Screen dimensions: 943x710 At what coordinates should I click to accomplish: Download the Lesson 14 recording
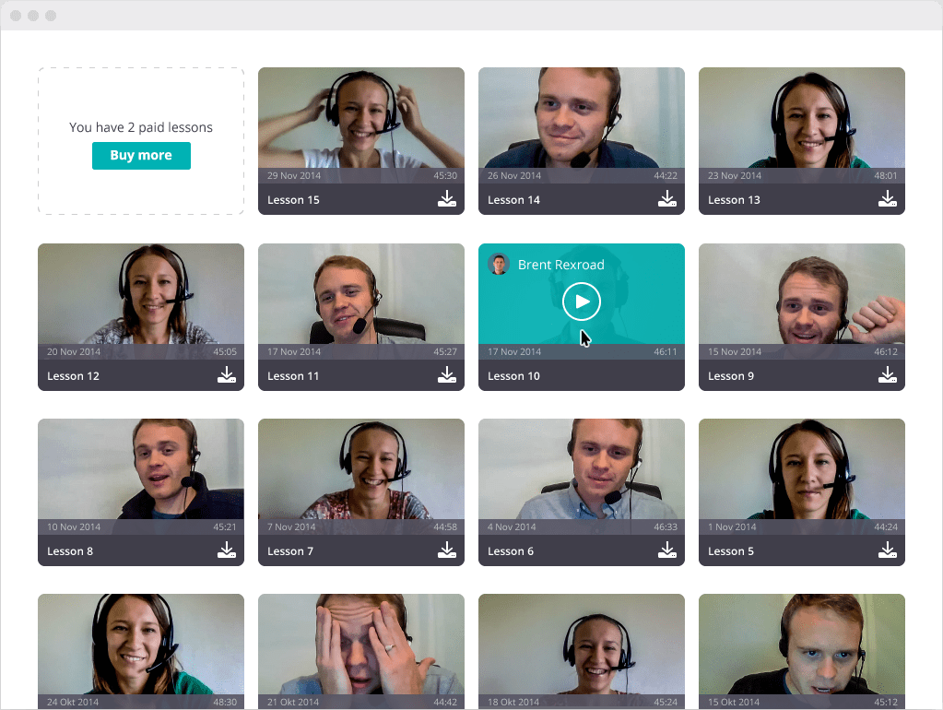[x=667, y=199]
